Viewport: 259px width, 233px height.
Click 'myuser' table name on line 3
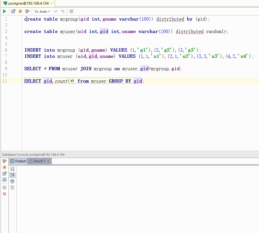67,32
